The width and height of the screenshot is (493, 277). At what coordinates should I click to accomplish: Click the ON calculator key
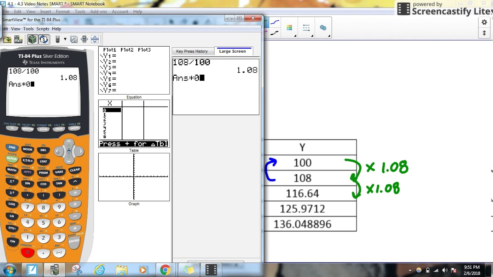click(12, 241)
